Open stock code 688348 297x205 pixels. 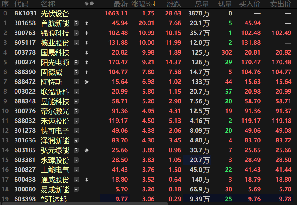(x=25, y=101)
